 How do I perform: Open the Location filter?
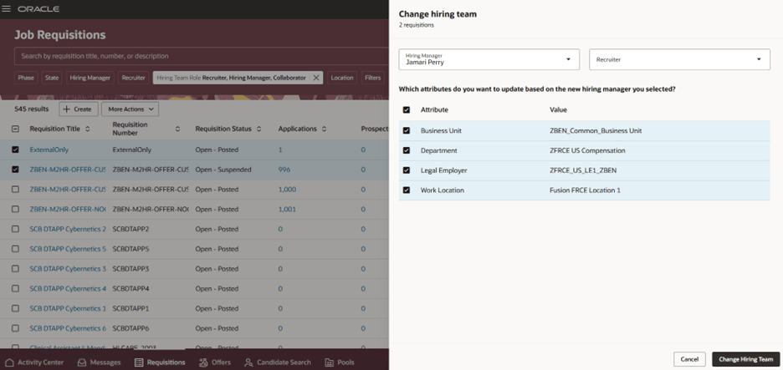[x=342, y=78]
